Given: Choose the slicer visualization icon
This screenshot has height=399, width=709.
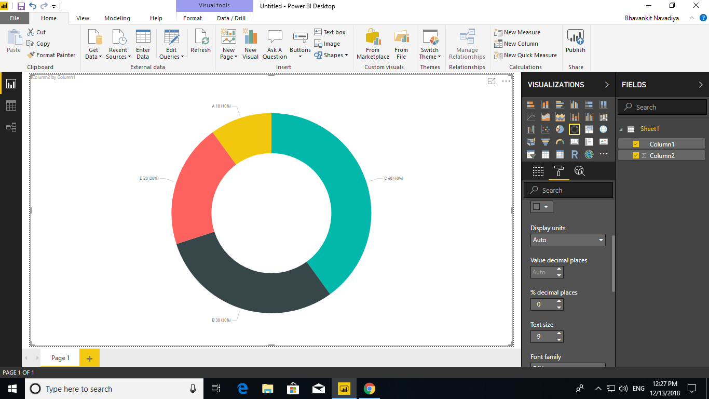Looking at the screenshot, I should [531, 154].
